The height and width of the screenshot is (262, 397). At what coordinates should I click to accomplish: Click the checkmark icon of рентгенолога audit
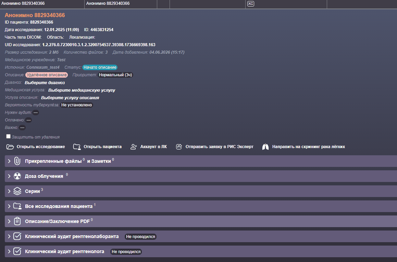(x=17, y=251)
